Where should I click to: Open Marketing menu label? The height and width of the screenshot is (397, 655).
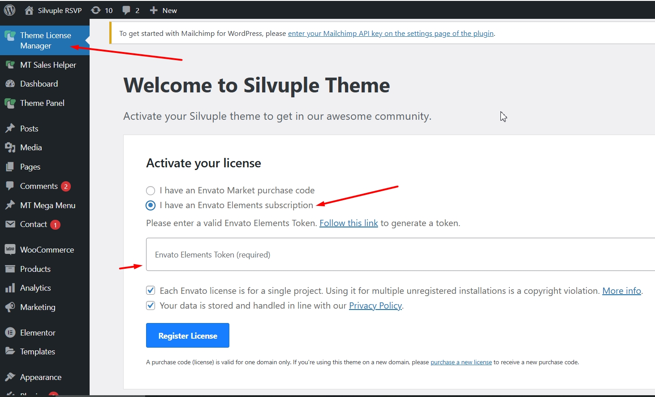[x=38, y=307]
